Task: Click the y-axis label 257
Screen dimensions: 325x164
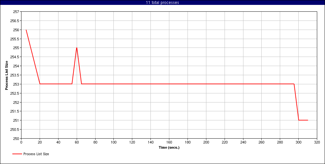Action: coord(16,12)
